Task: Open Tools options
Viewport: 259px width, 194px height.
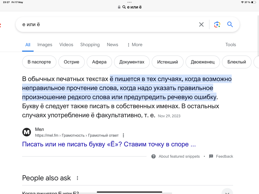Action: (x=231, y=45)
